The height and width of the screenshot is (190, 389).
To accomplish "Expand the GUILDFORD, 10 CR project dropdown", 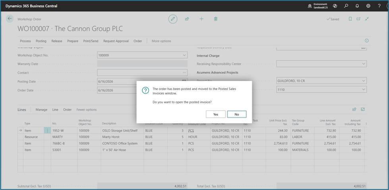I will click(364, 81).
